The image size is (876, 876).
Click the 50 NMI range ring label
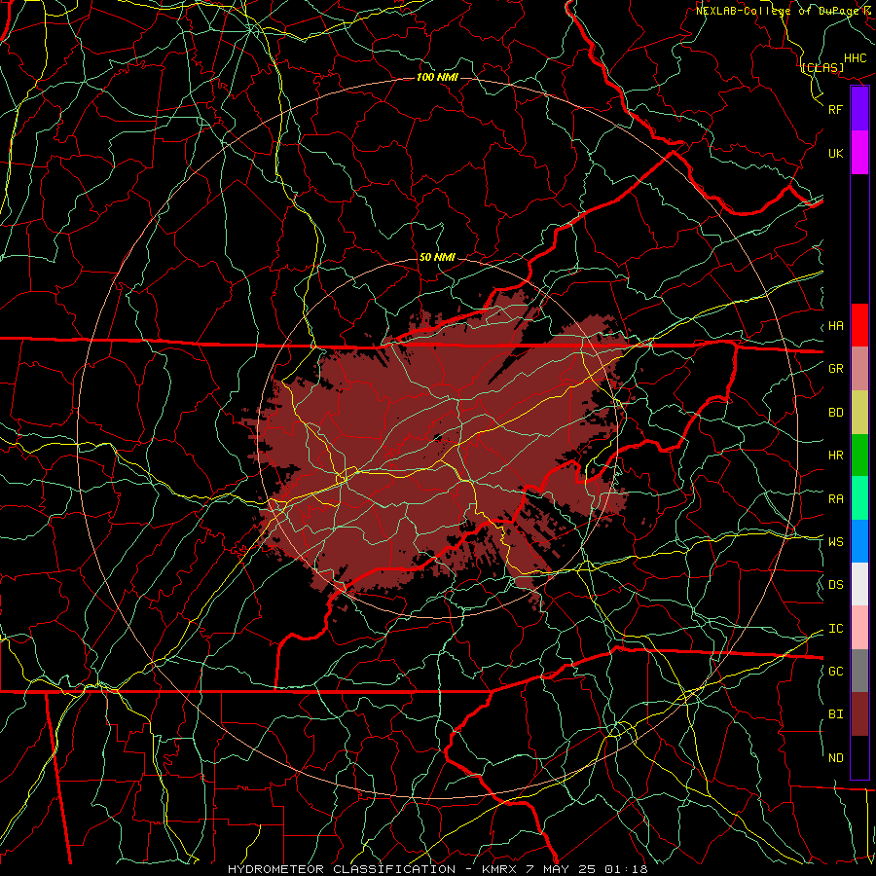[437, 257]
